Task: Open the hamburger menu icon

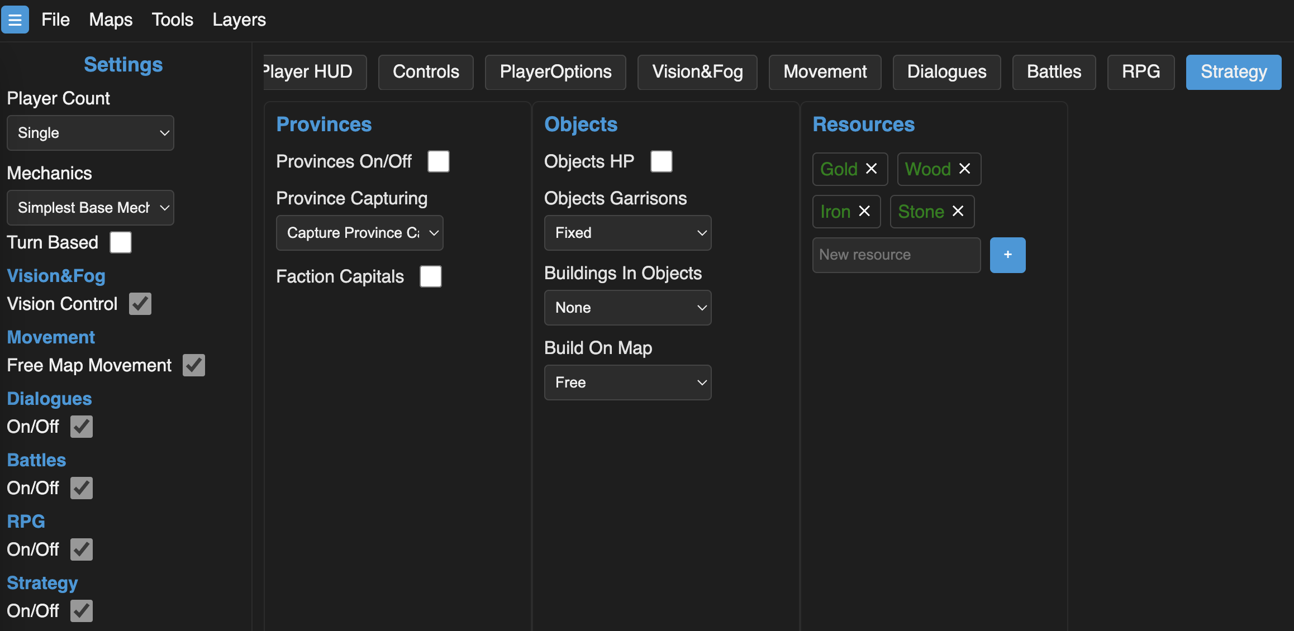Action: click(x=15, y=20)
